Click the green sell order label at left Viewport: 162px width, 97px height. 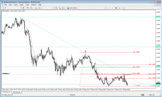click(6, 74)
